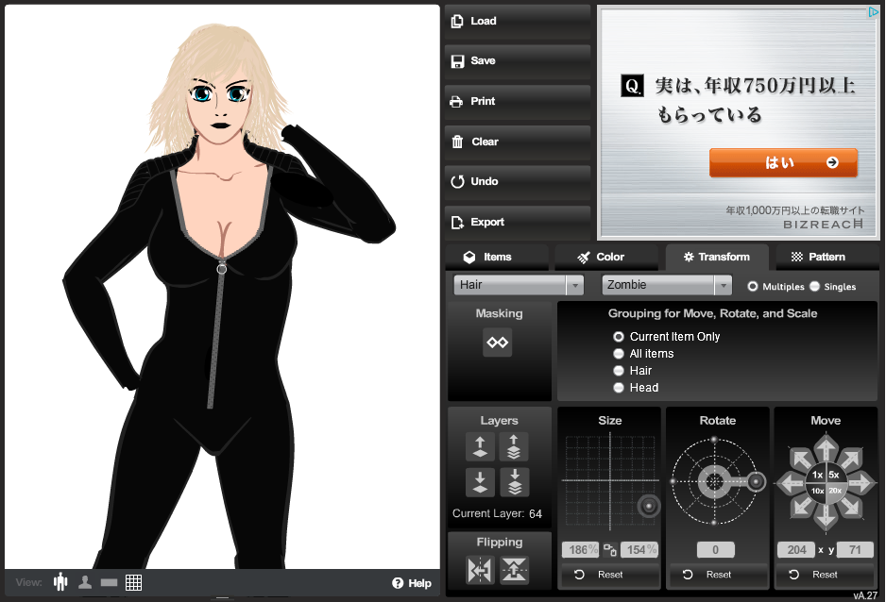Switch to the Color tab
Image resolution: width=886 pixels, height=602 pixels.
[601, 257]
